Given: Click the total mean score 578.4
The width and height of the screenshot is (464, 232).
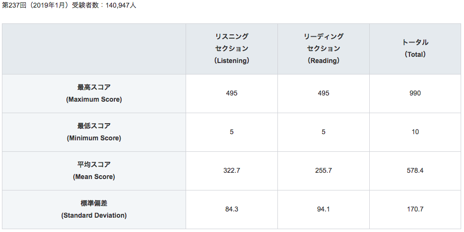Looking at the screenshot, I should pos(415,170).
